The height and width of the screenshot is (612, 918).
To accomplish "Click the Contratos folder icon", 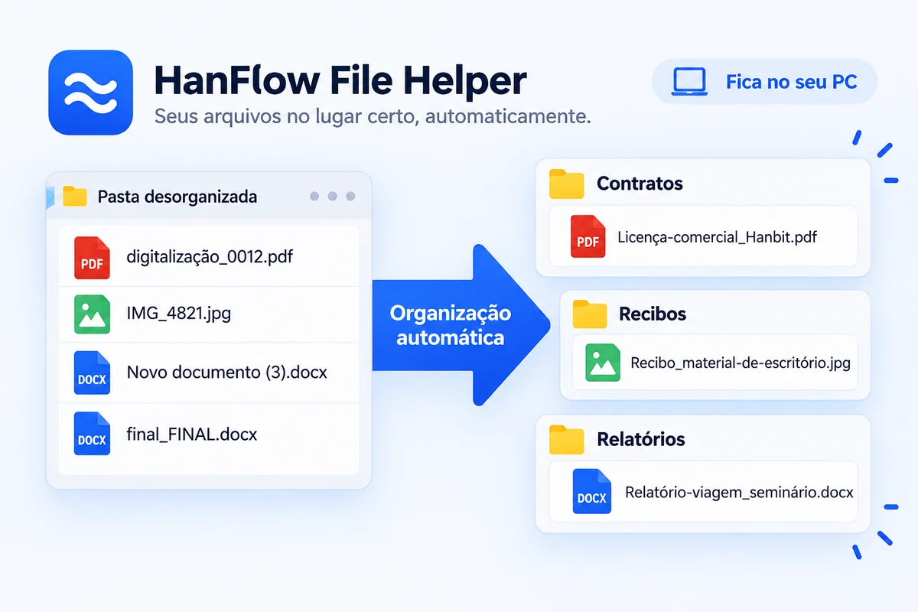I will click(567, 184).
